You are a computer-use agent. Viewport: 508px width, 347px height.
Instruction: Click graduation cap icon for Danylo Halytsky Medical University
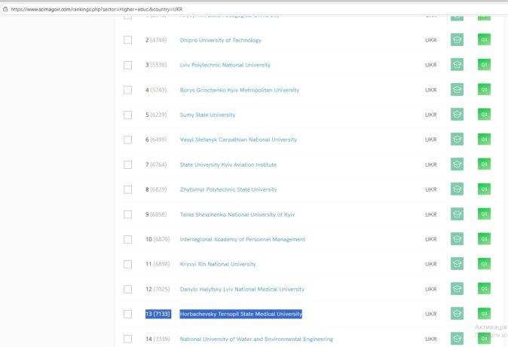pyautogui.click(x=457, y=289)
